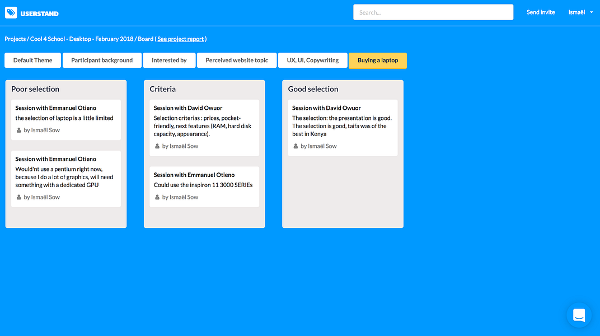The height and width of the screenshot is (336, 600).
Task: Open the See project report link
Action: (x=181, y=39)
